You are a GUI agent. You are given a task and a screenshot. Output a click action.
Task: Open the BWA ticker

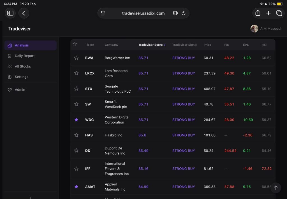(89, 58)
